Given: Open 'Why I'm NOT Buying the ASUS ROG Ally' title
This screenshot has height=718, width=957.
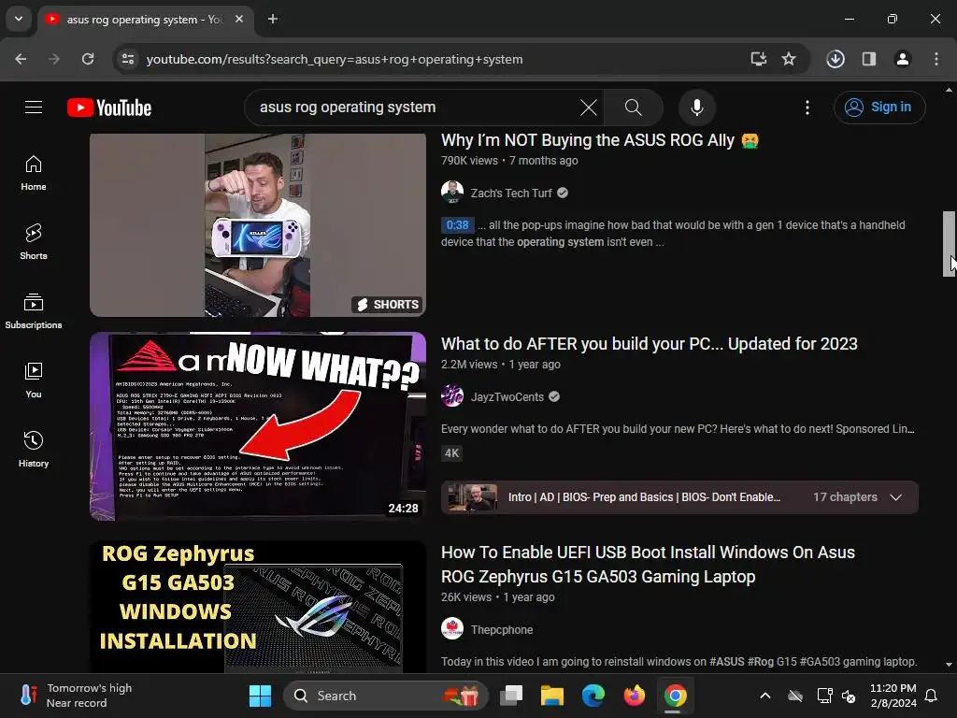Looking at the screenshot, I should pos(599,140).
